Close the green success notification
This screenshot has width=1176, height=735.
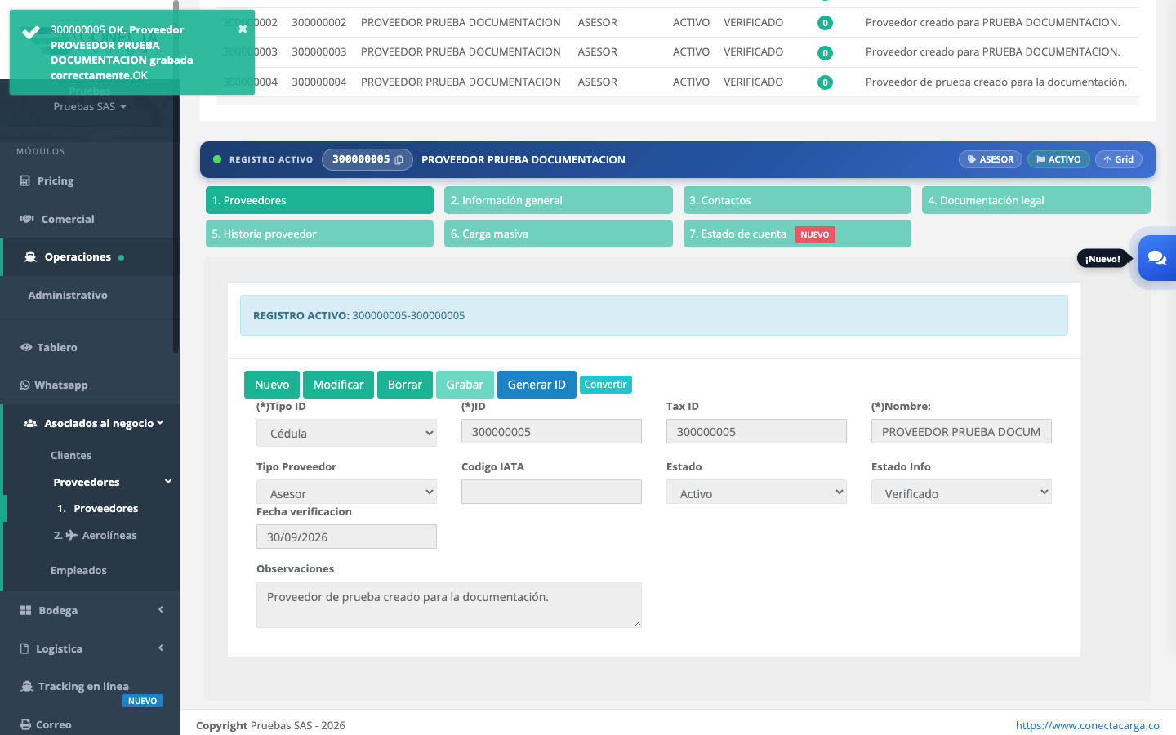243,29
